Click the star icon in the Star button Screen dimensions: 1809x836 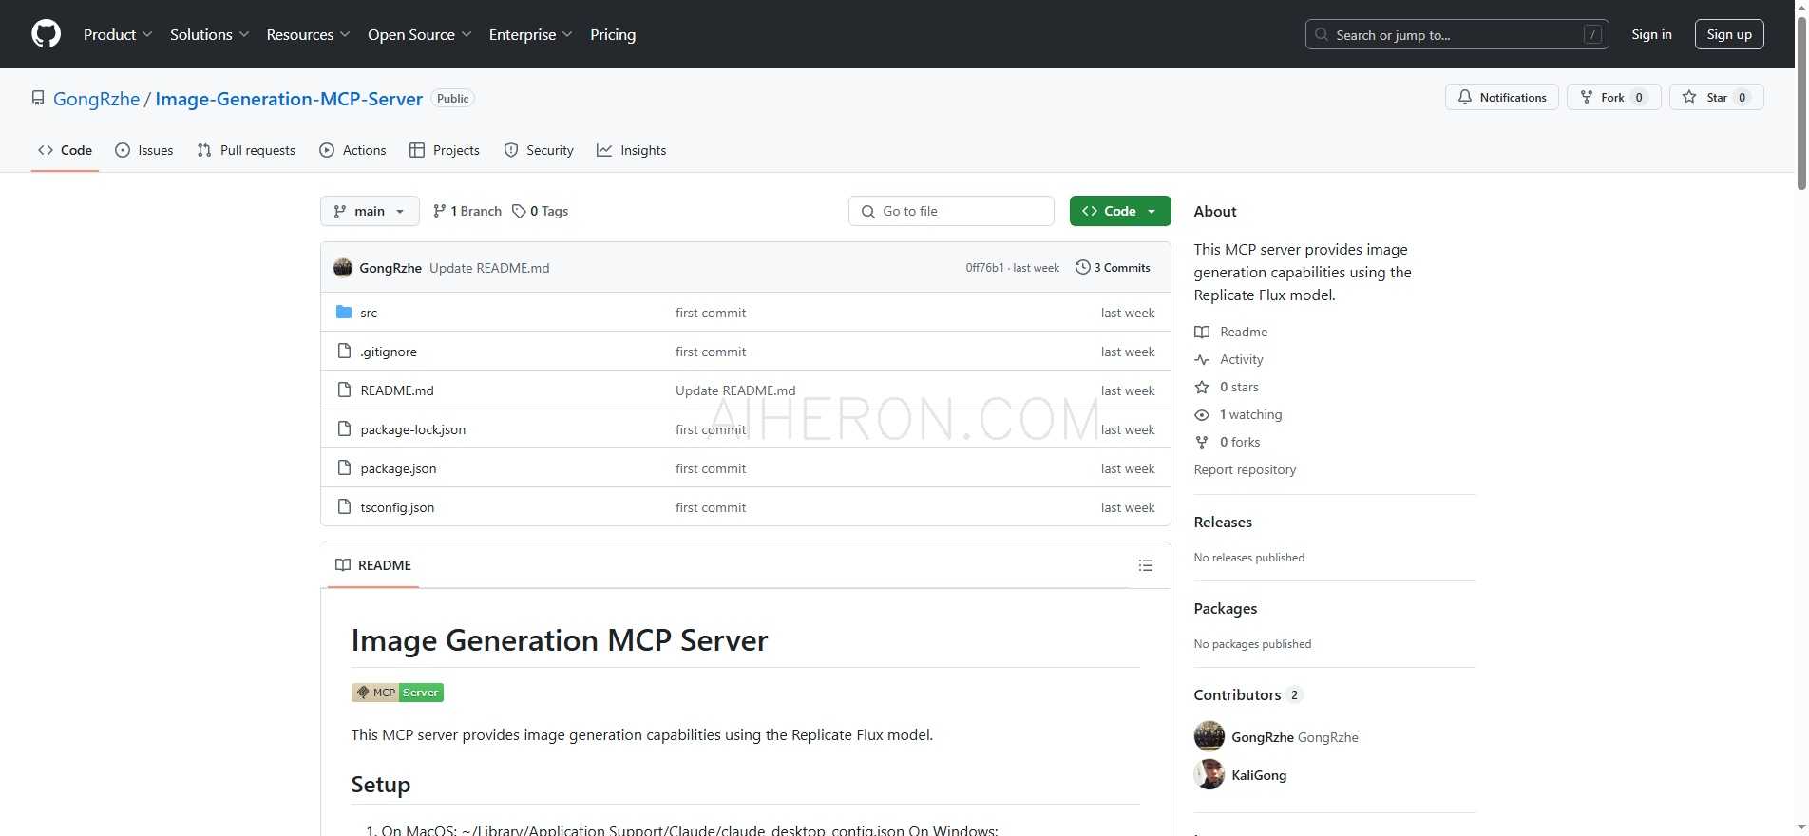1689,97
